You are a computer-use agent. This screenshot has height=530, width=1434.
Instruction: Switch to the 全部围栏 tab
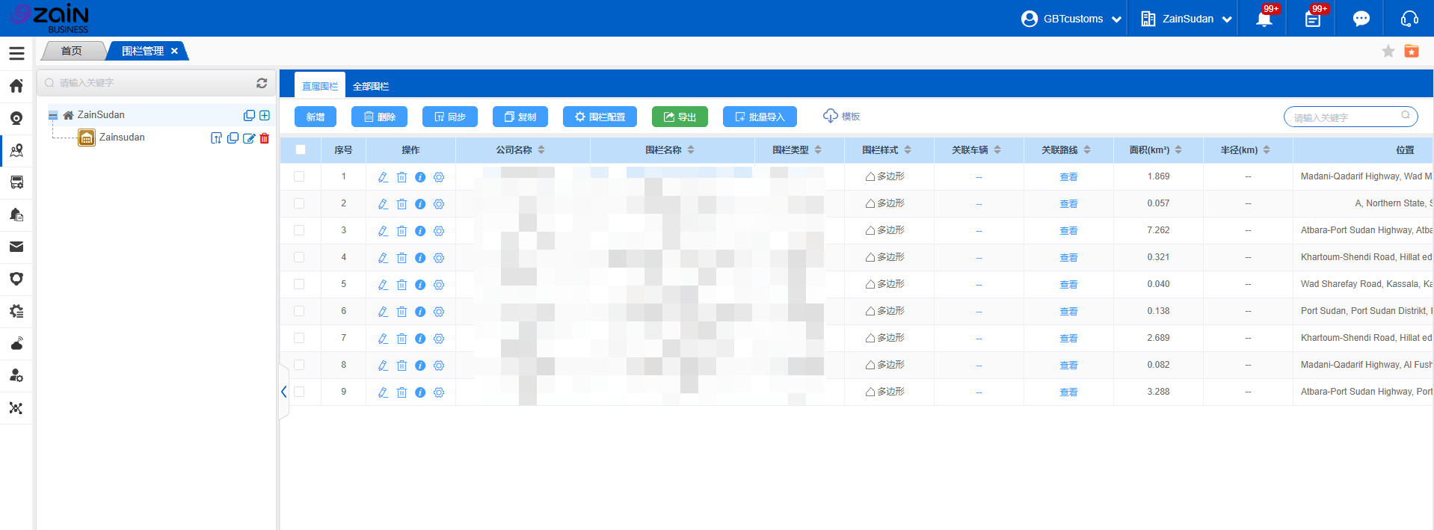point(371,86)
